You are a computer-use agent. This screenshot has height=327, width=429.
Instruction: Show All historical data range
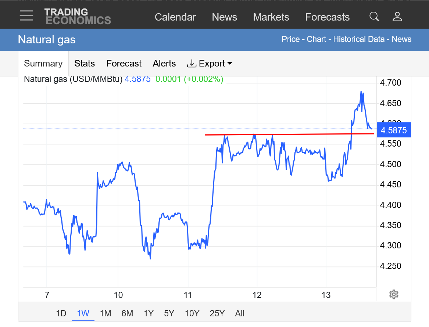(x=240, y=313)
